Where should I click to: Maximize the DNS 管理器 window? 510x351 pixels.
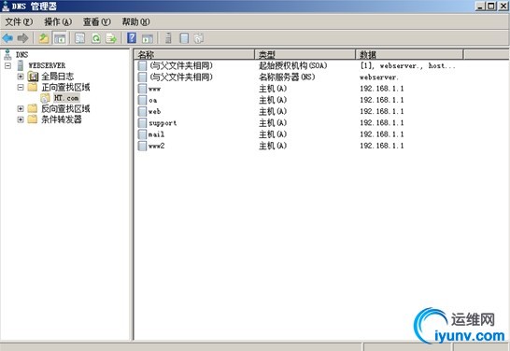(x=491, y=6)
